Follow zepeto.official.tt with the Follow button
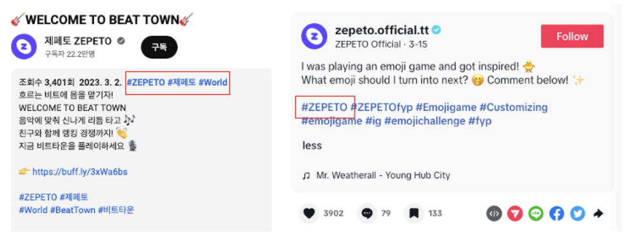 point(572,36)
